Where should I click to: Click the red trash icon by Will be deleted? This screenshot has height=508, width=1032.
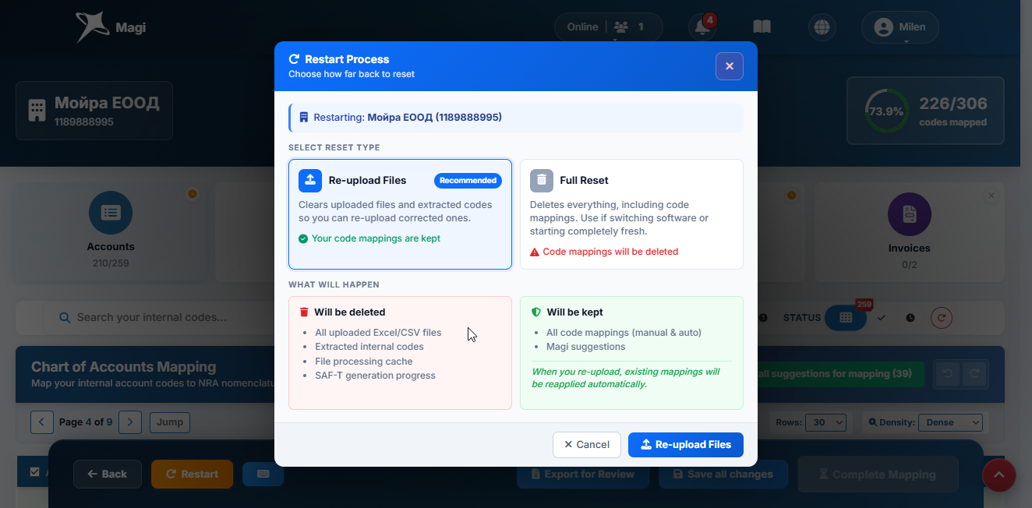304,312
